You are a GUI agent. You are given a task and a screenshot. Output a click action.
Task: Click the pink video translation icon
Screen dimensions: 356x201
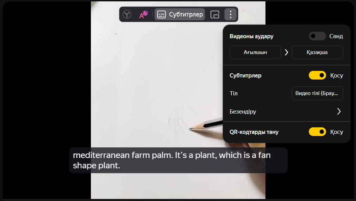144,14
